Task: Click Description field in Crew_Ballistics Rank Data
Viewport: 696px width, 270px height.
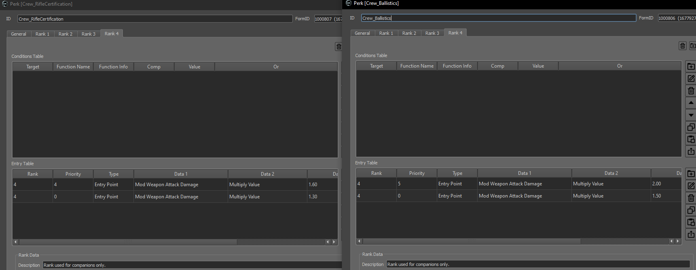Action: point(538,264)
